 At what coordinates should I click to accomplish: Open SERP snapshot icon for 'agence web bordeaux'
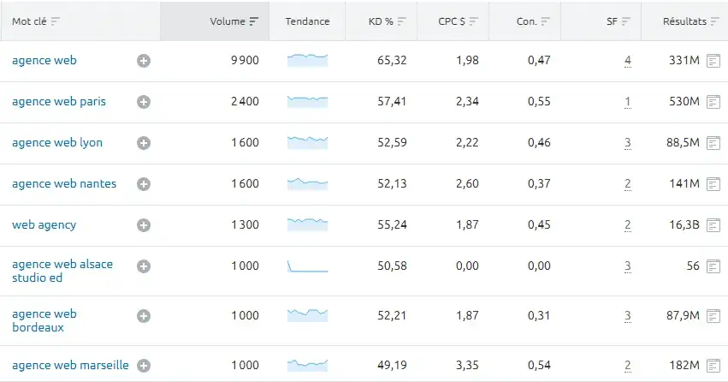713,316
